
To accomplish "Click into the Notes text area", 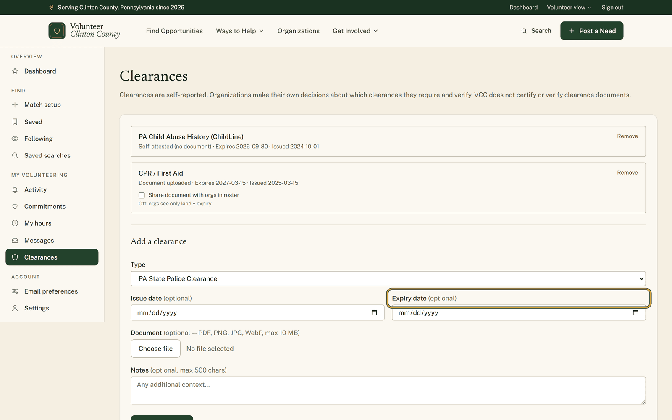I will (388, 391).
